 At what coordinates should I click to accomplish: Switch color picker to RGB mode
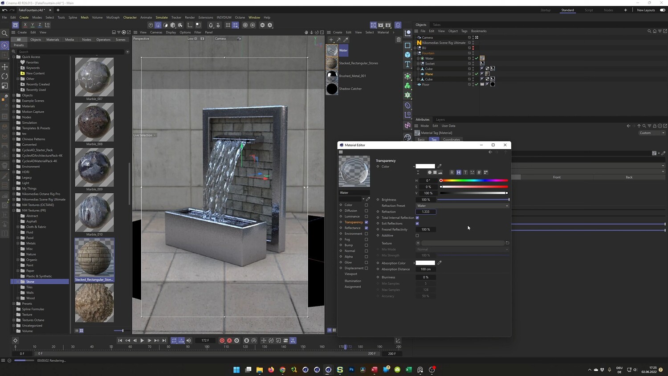click(x=452, y=172)
